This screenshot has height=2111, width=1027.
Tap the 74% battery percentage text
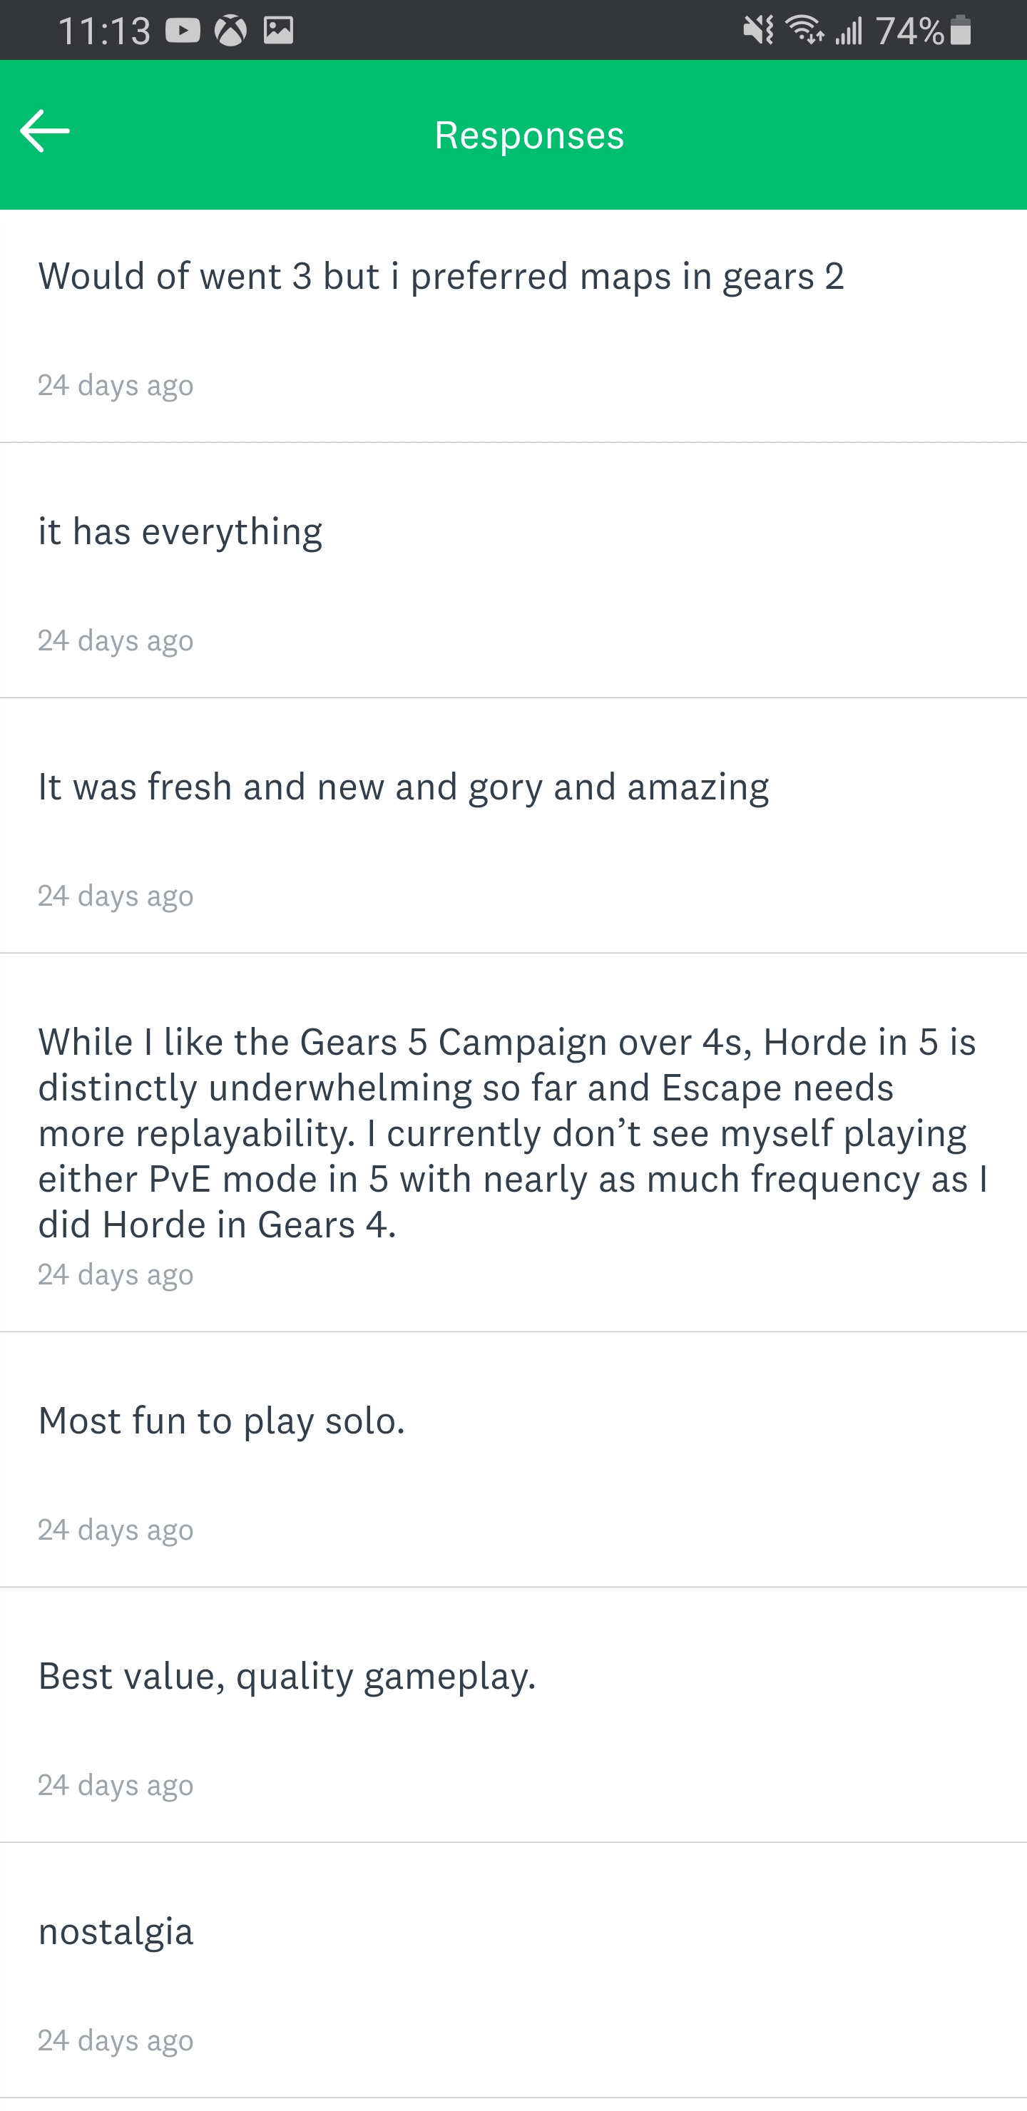click(x=910, y=31)
